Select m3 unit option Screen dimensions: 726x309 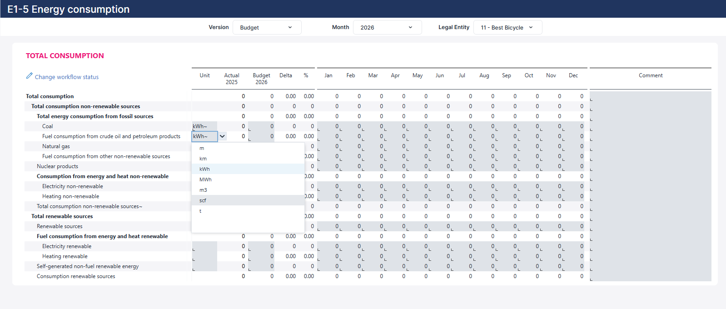pyautogui.click(x=248, y=190)
